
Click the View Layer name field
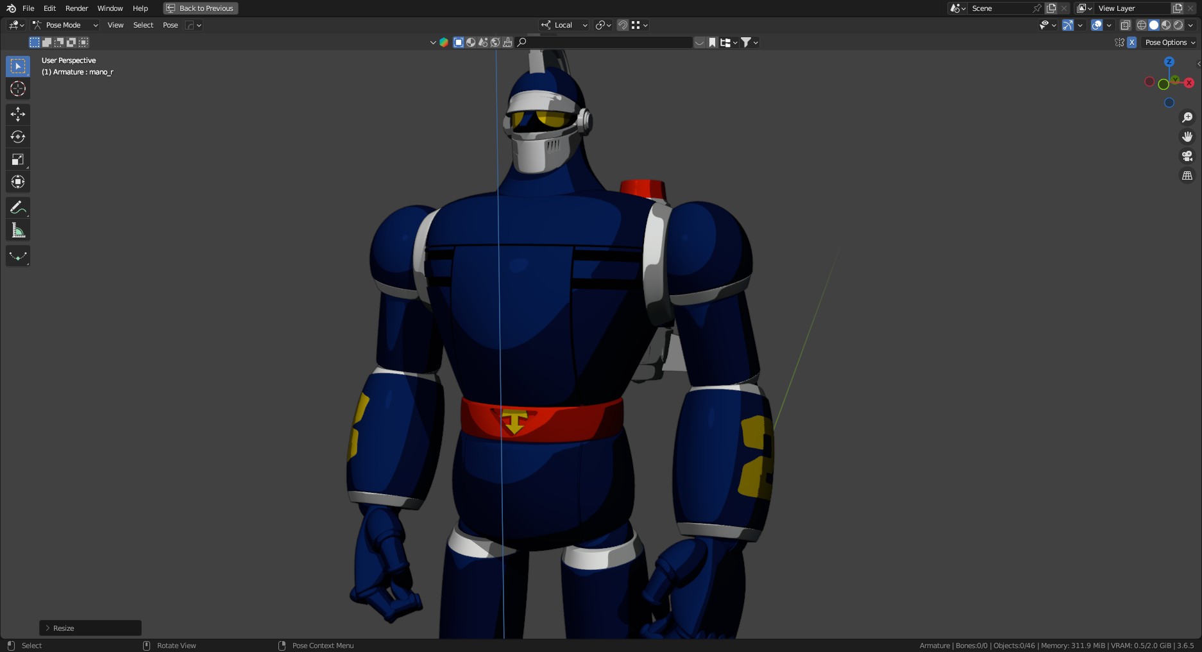(x=1132, y=8)
